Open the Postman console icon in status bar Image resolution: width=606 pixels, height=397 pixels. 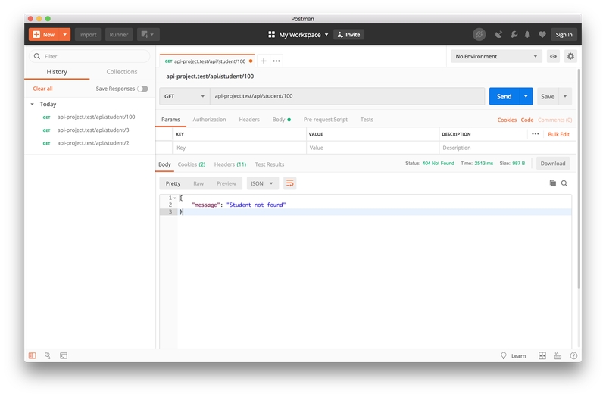pyautogui.click(x=64, y=355)
